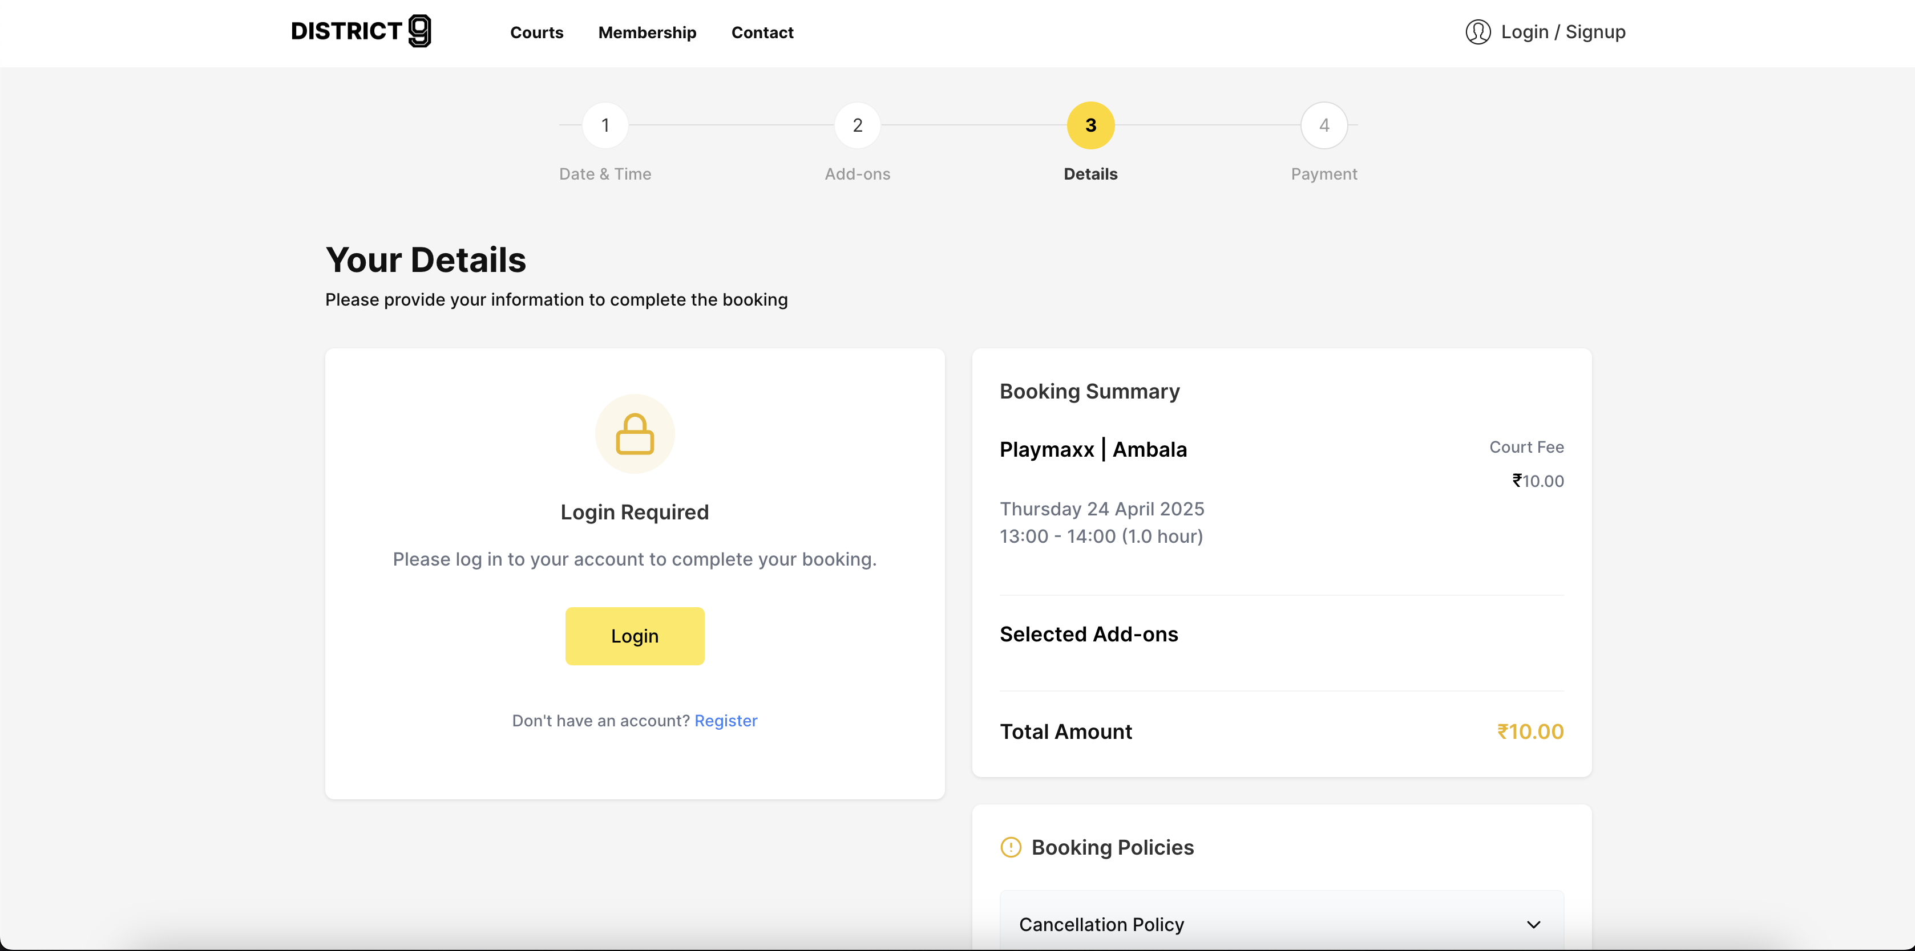Click the Payment step label

coord(1324,174)
